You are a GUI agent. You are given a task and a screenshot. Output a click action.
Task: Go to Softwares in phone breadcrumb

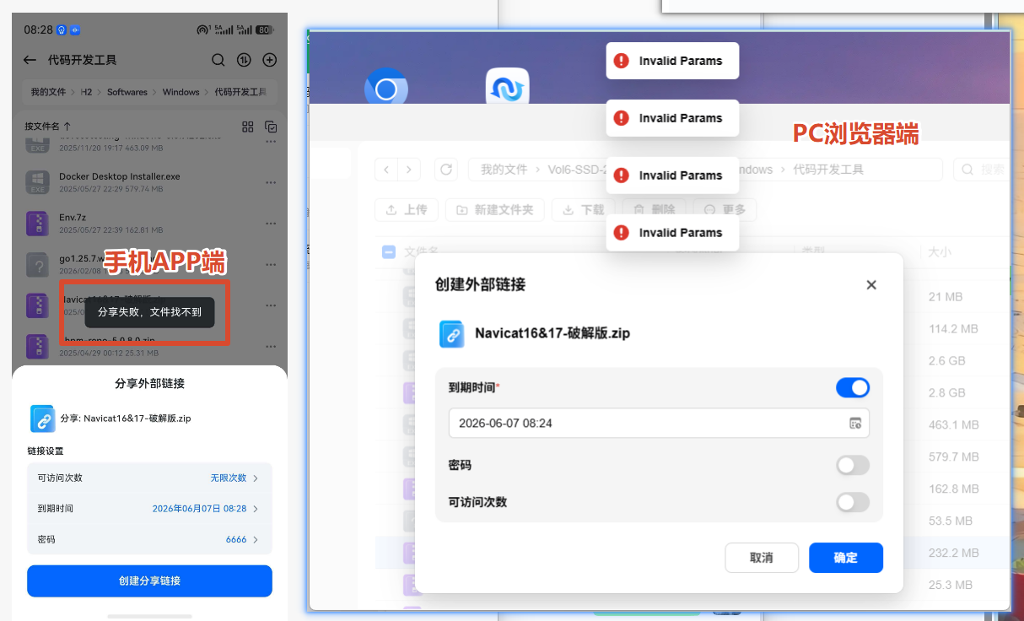pos(127,92)
